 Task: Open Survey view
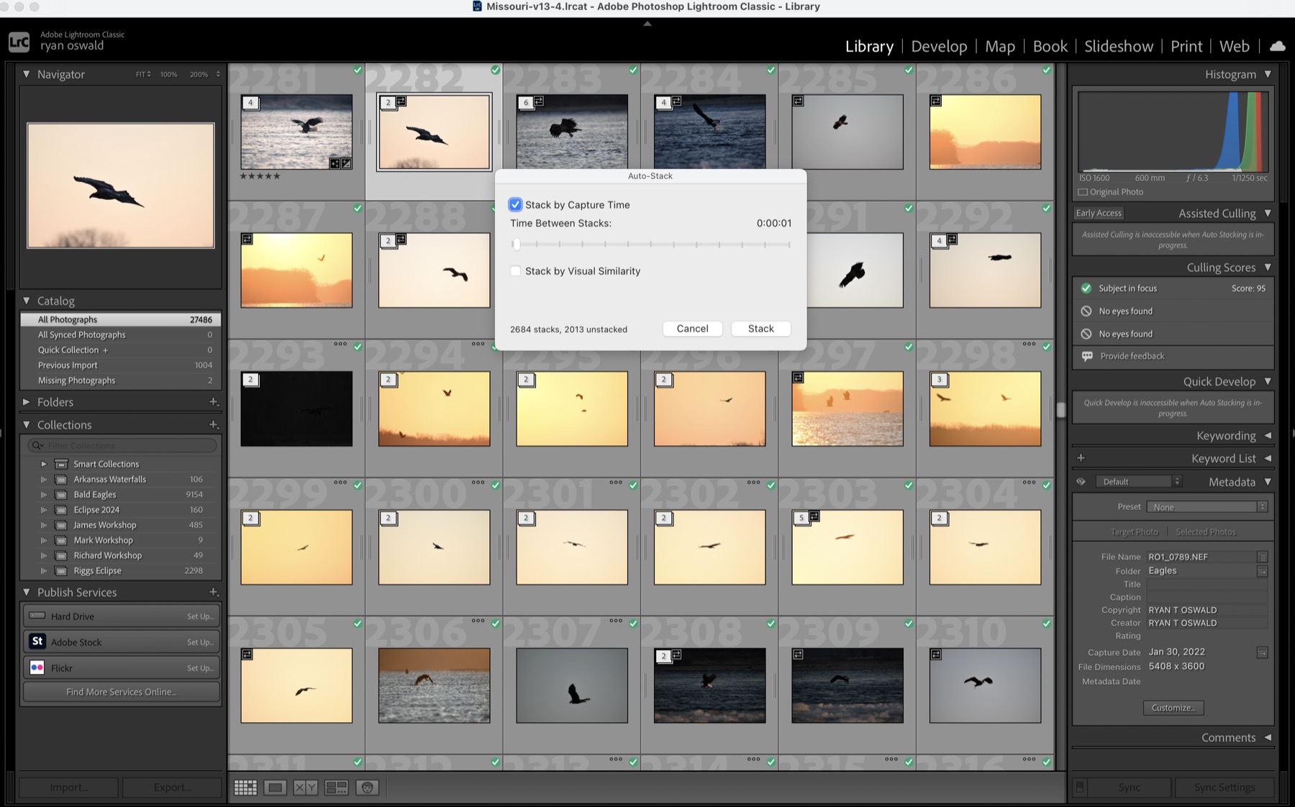pos(337,788)
